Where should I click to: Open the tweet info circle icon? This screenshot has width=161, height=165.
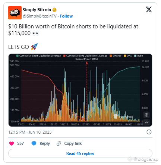click(x=149, y=132)
